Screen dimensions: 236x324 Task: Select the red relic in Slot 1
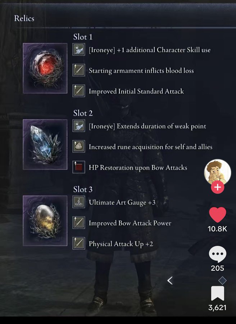pyautogui.click(x=45, y=68)
